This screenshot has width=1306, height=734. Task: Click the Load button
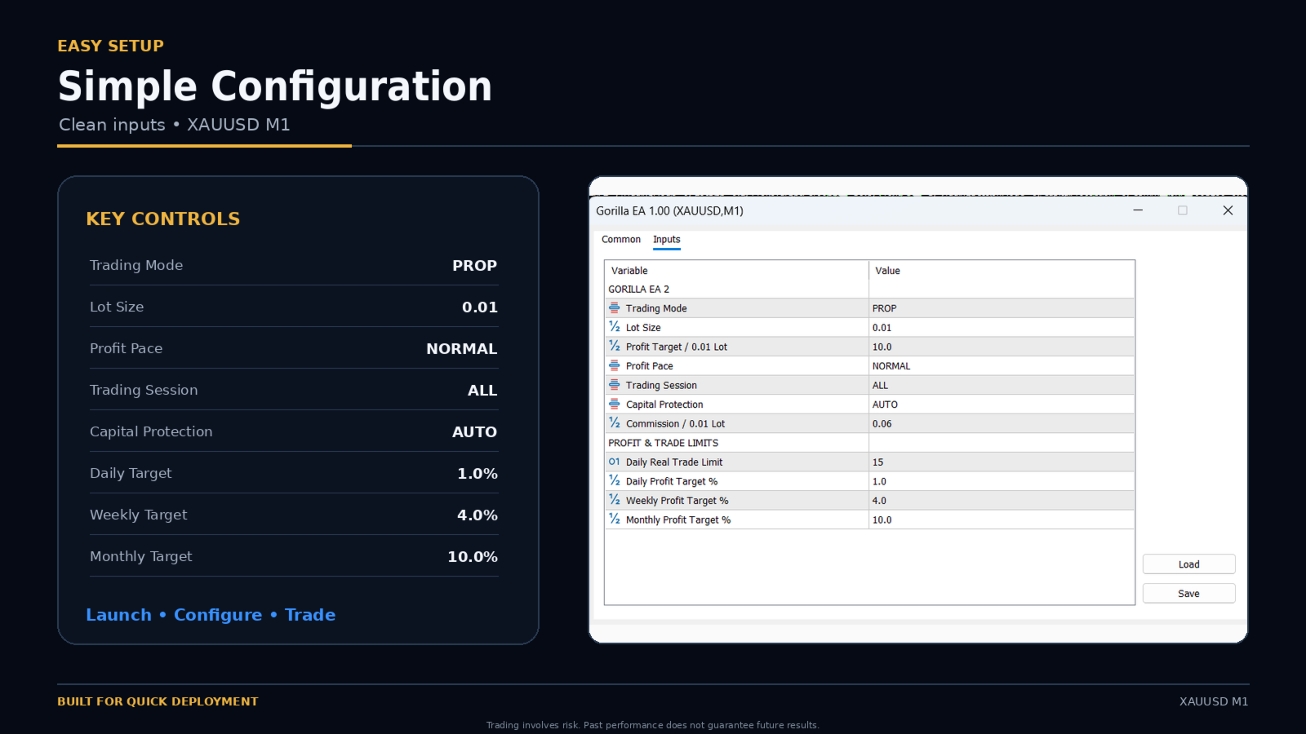coord(1188,564)
